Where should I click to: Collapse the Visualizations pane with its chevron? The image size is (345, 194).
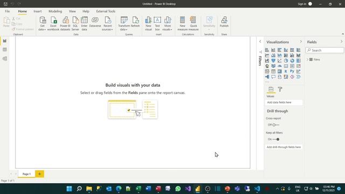(301, 41)
